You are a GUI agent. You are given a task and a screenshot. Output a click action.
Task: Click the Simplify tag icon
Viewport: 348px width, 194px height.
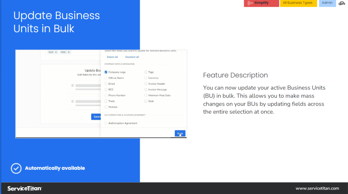(250, 3)
